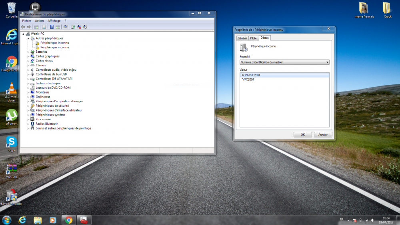Expand Contrôleurs audio, vidéo et jeu

28,70
